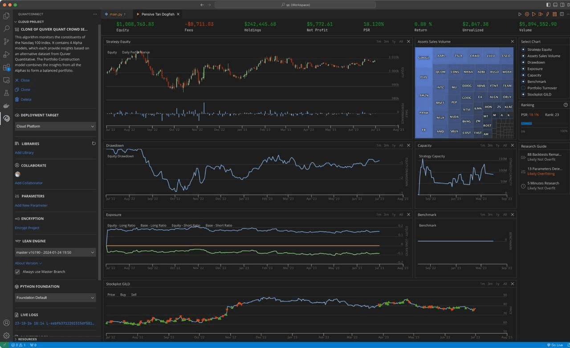
Task: Open the Run and Debug view
Action: pos(6,55)
